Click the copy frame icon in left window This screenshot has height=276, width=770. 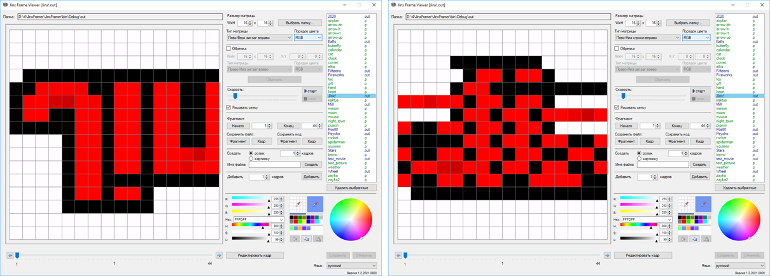coord(307,239)
